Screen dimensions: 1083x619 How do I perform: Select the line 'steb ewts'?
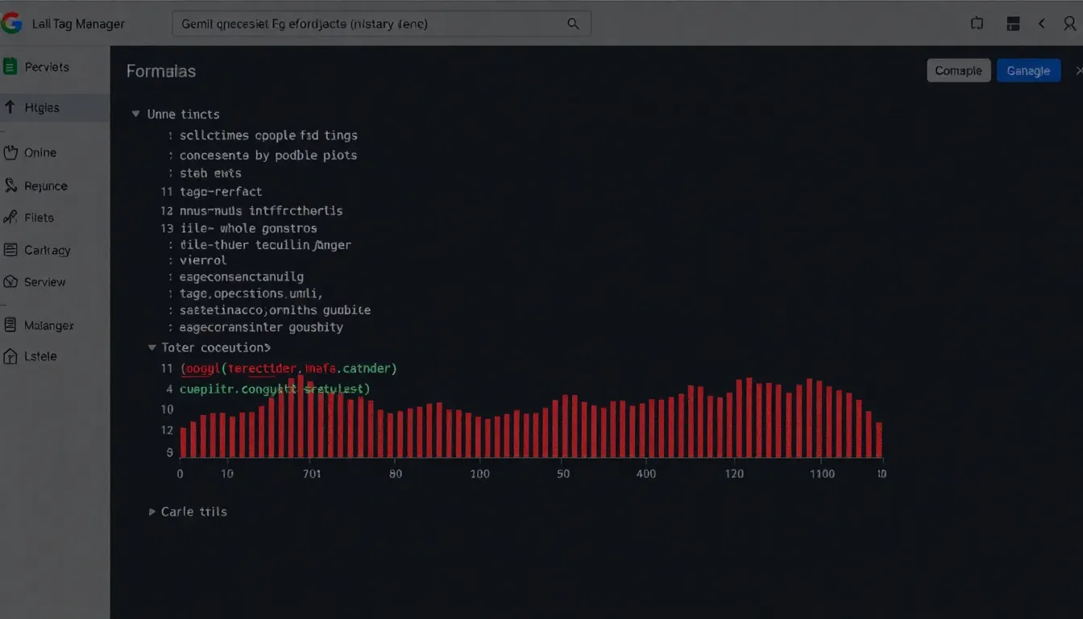click(x=210, y=173)
